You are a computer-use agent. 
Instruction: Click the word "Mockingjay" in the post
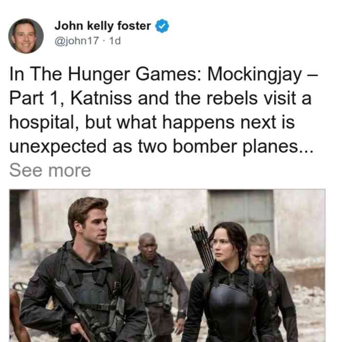pos(255,75)
